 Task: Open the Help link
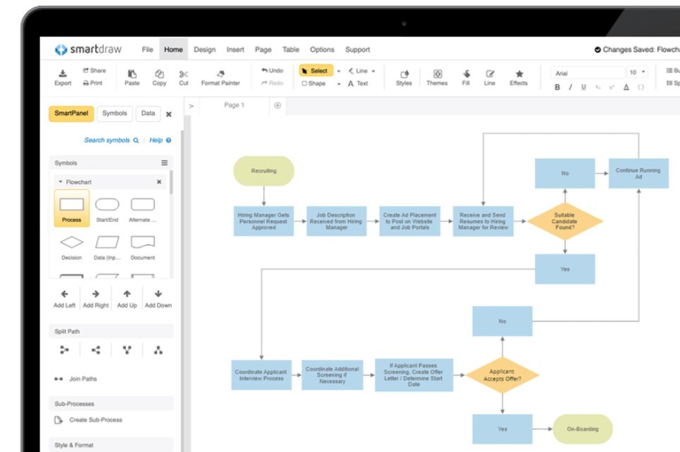click(160, 140)
